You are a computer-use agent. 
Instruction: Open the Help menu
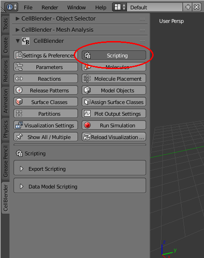[x=101, y=7]
